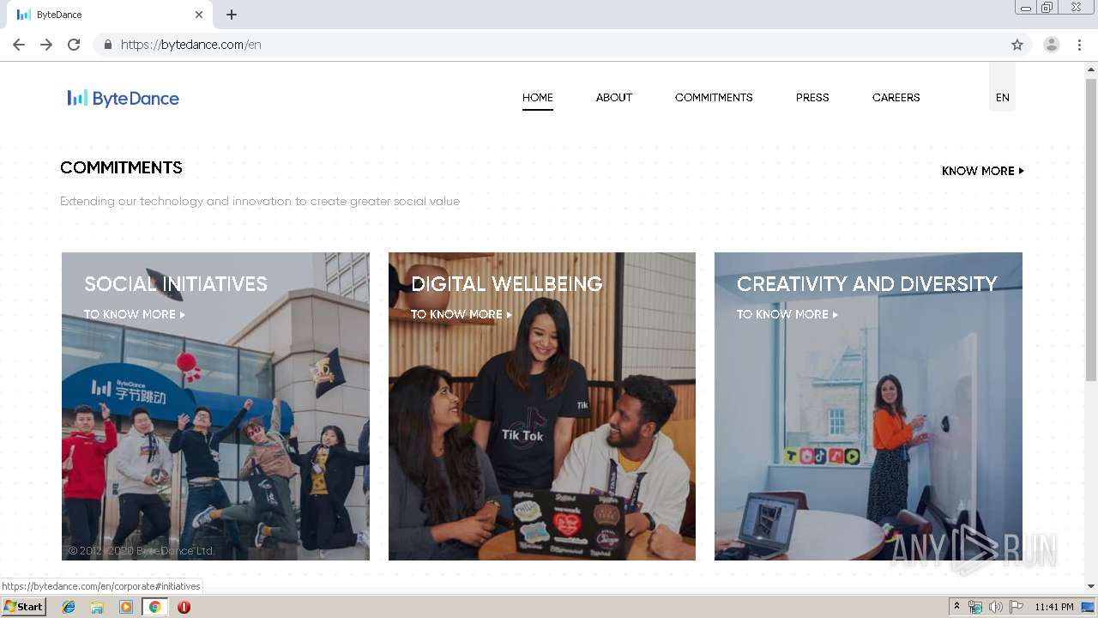Click the Action Center flag icon
The image size is (1098, 618).
[1017, 607]
